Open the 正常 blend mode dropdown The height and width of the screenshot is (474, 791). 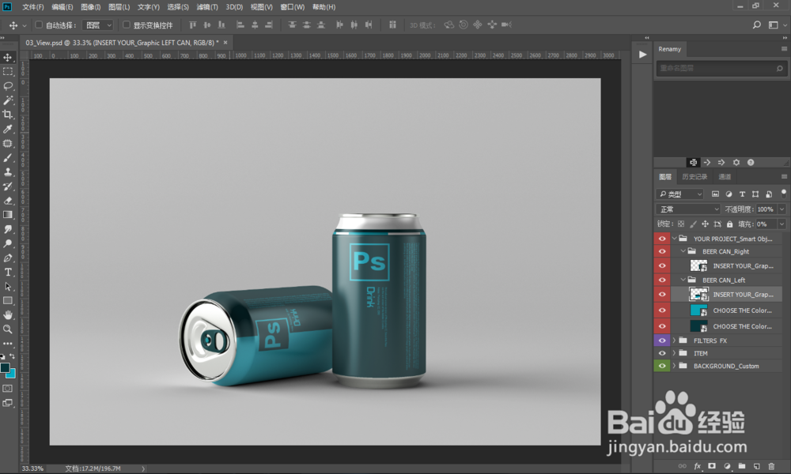click(688, 209)
